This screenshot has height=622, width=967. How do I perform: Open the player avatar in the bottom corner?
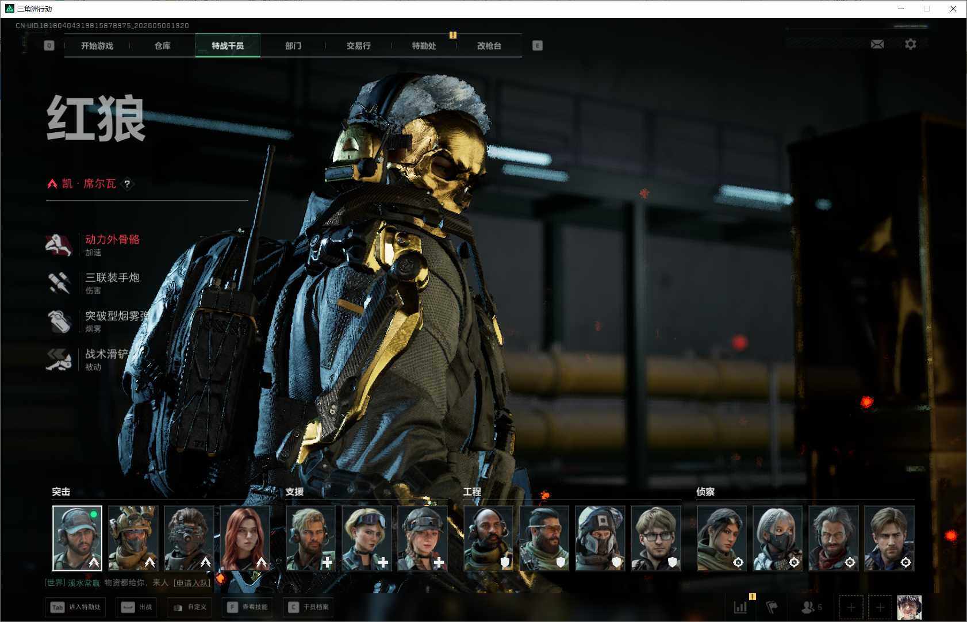[910, 607]
